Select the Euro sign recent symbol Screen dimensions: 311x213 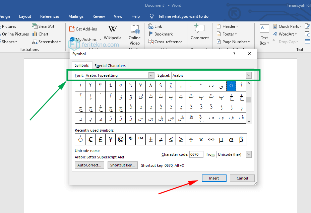(x=90, y=140)
